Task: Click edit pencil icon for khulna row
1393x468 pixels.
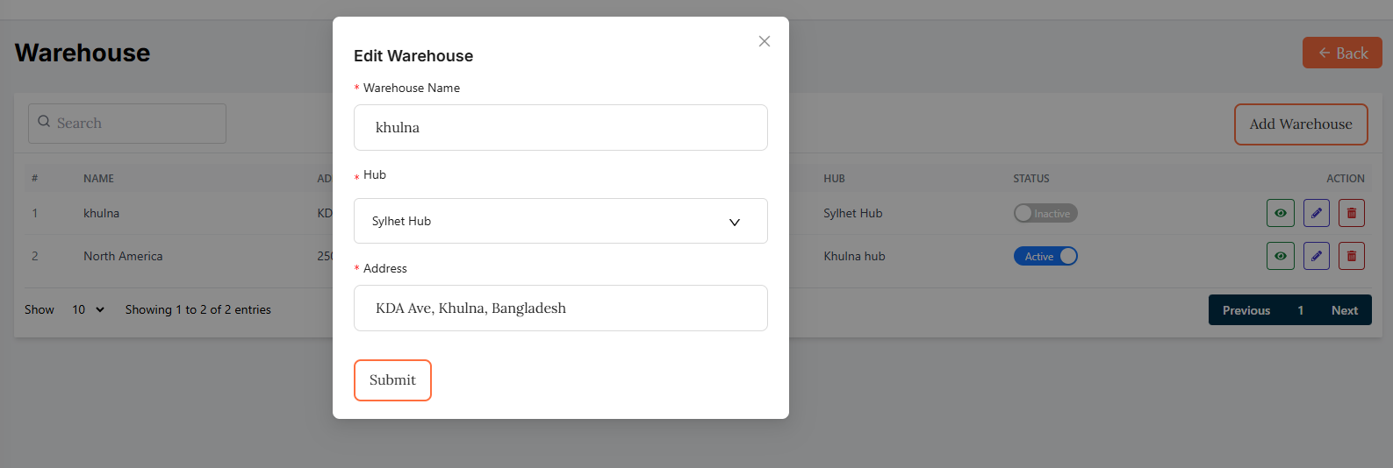Action: tap(1316, 213)
